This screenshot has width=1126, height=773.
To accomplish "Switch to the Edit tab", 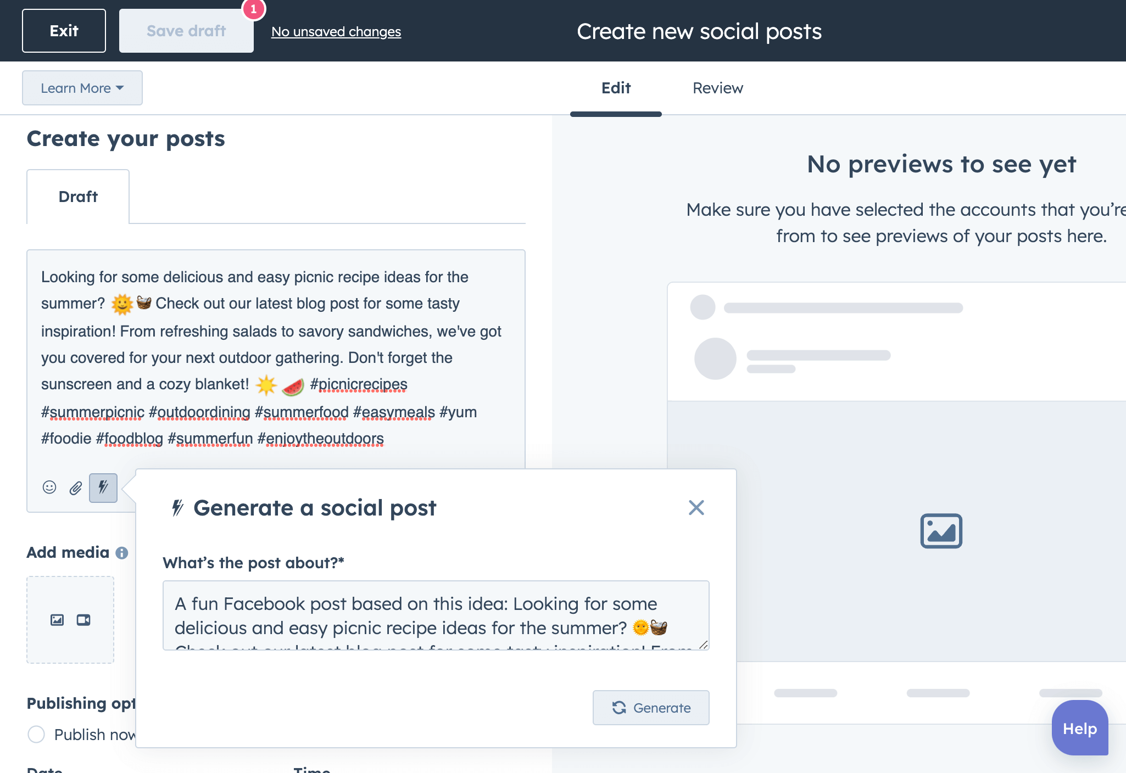I will pyautogui.click(x=615, y=88).
